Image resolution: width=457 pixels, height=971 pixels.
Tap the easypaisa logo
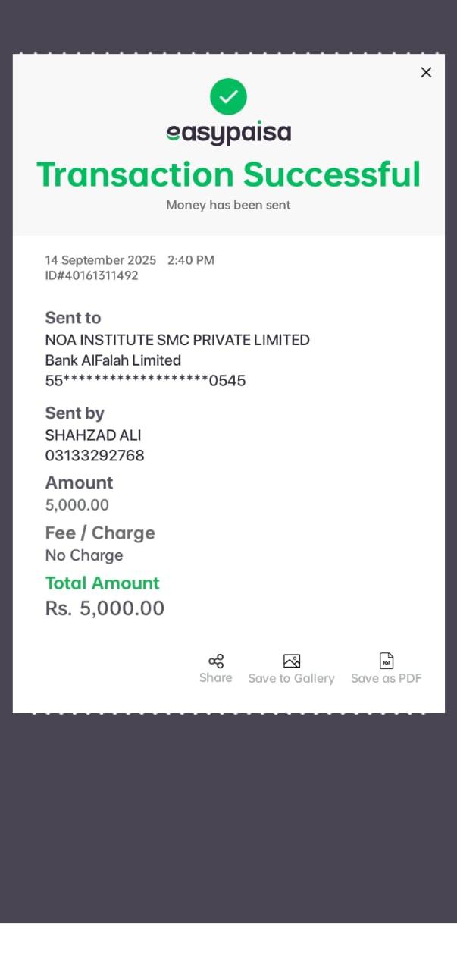pyautogui.click(x=228, y=134)
